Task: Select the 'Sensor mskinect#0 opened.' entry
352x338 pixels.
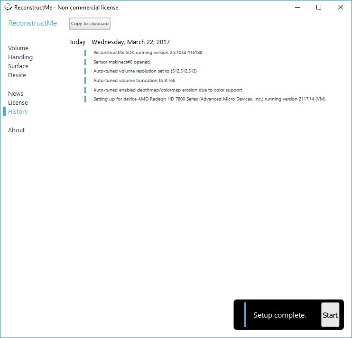Action: 122,62
